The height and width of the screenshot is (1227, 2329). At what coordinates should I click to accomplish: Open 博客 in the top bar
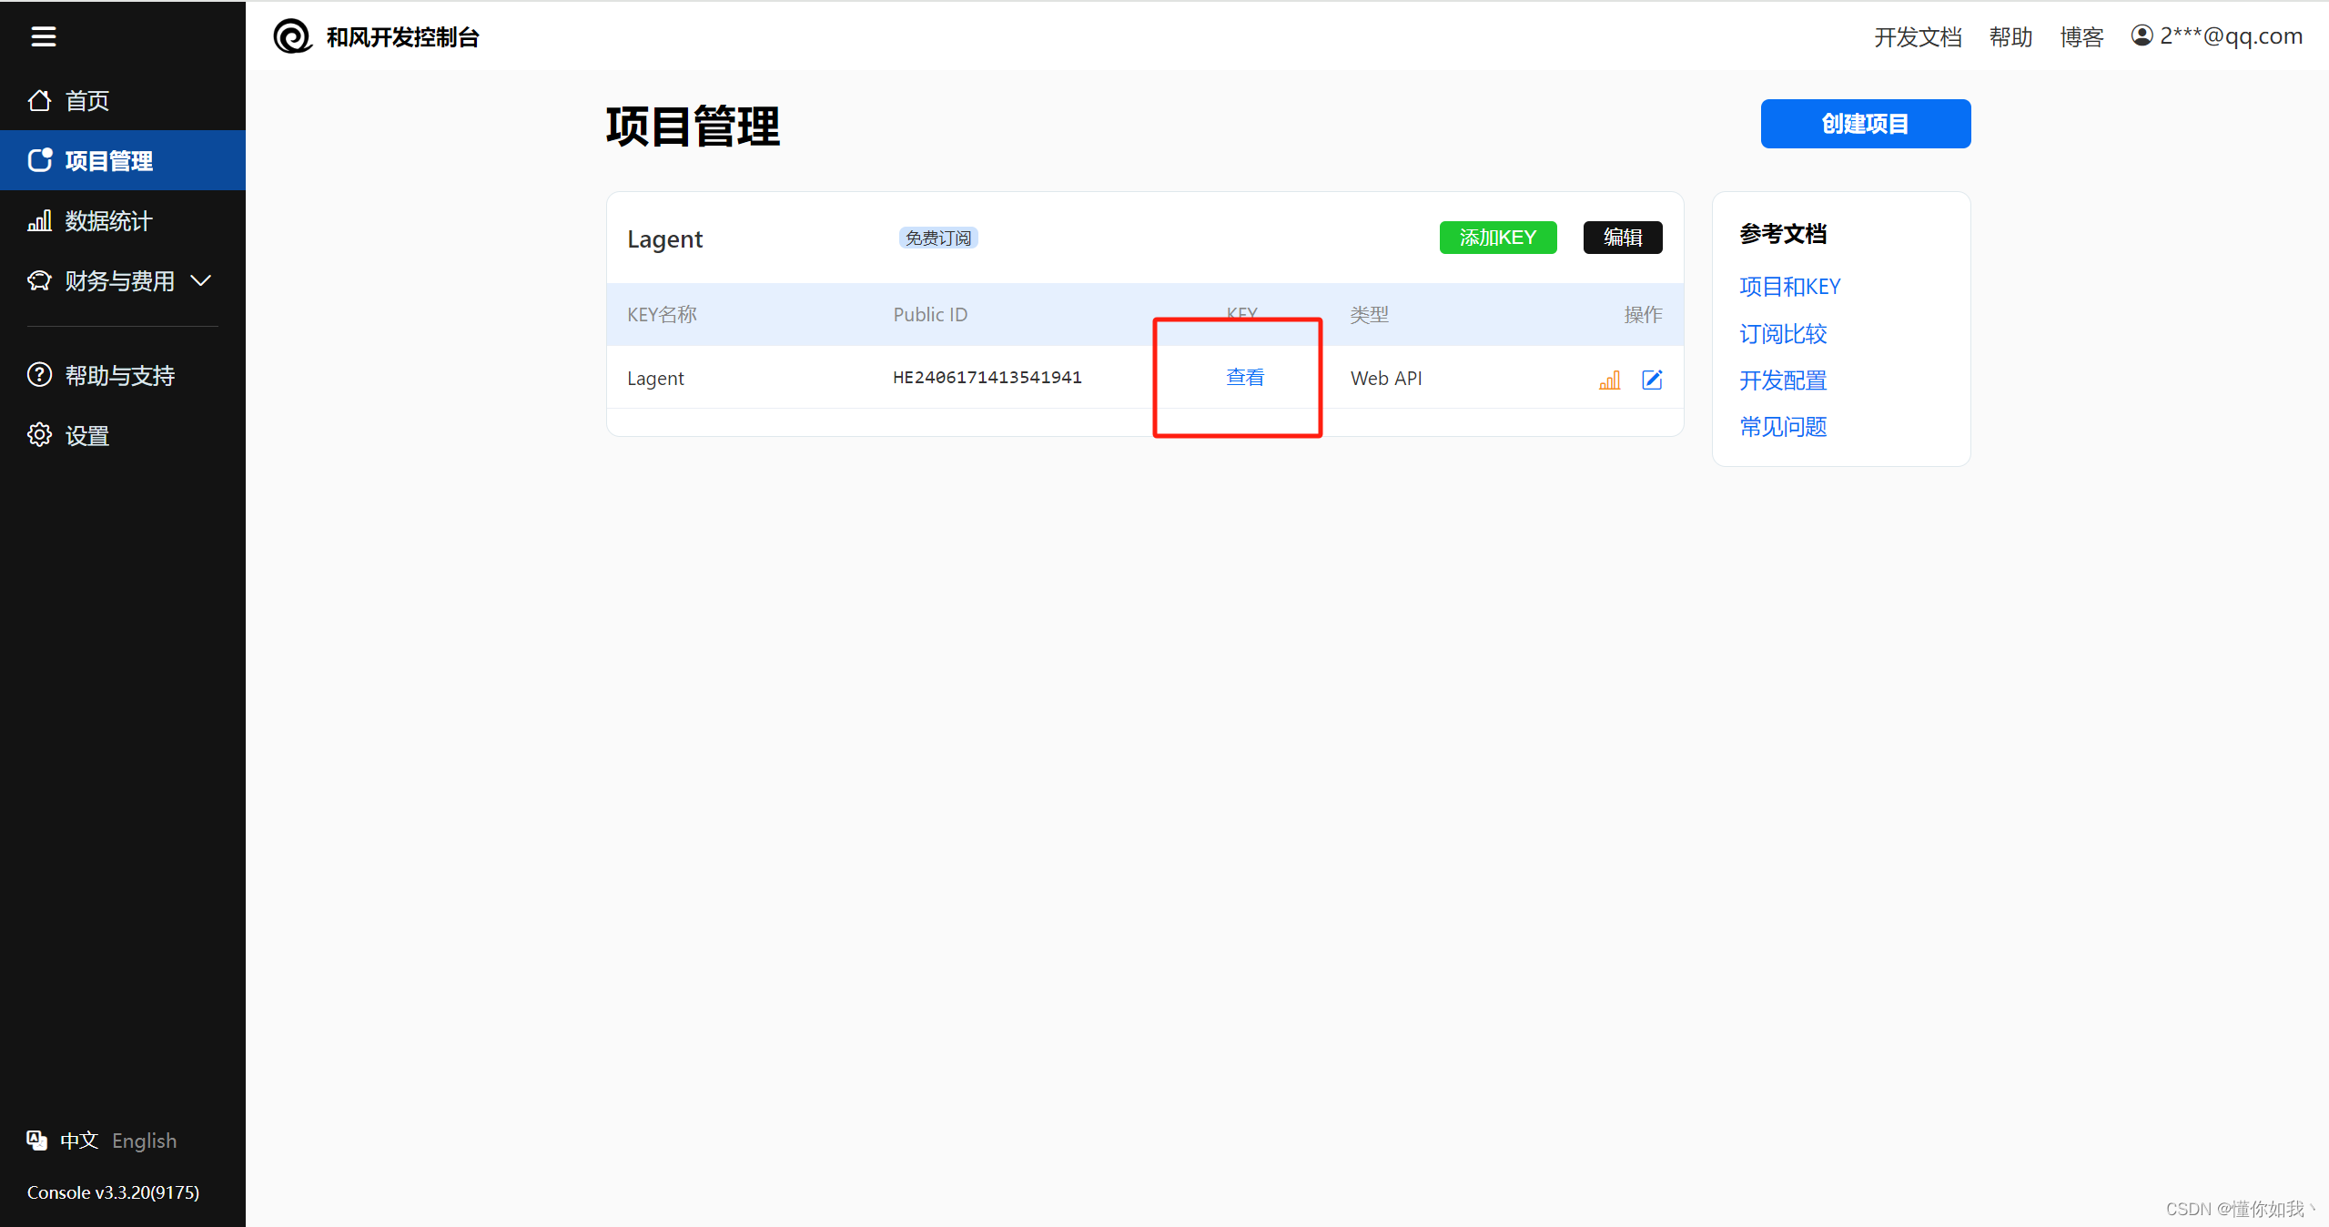[x=2081, y=37]
